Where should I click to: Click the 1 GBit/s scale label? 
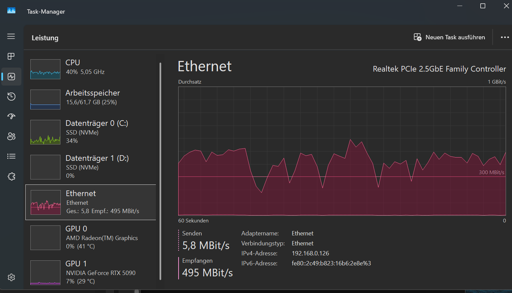pyautogui.click(x=497, y=82)
